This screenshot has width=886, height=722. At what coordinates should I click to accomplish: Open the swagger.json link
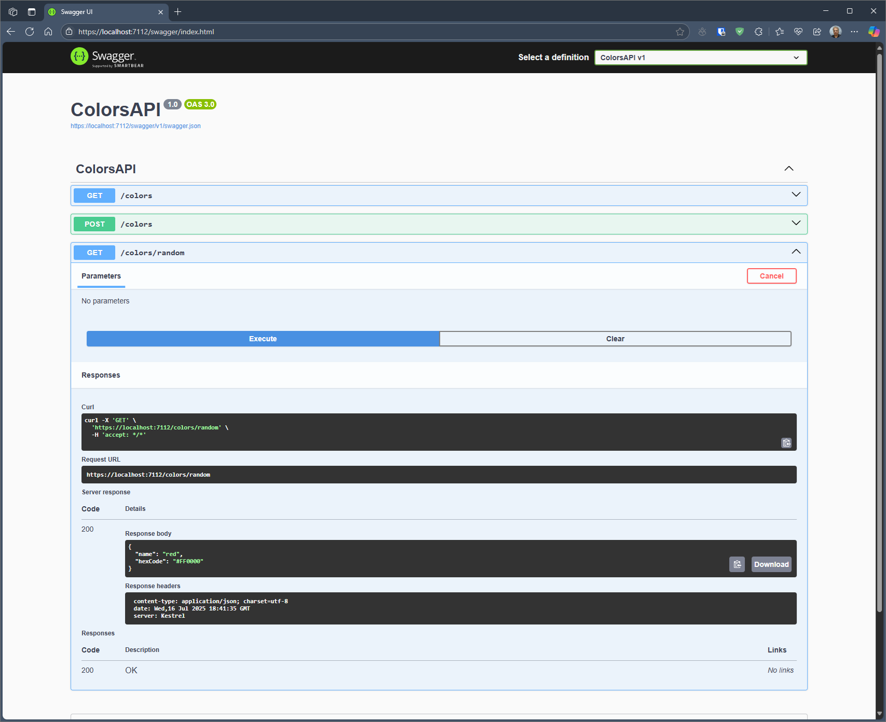click(135, 126)
